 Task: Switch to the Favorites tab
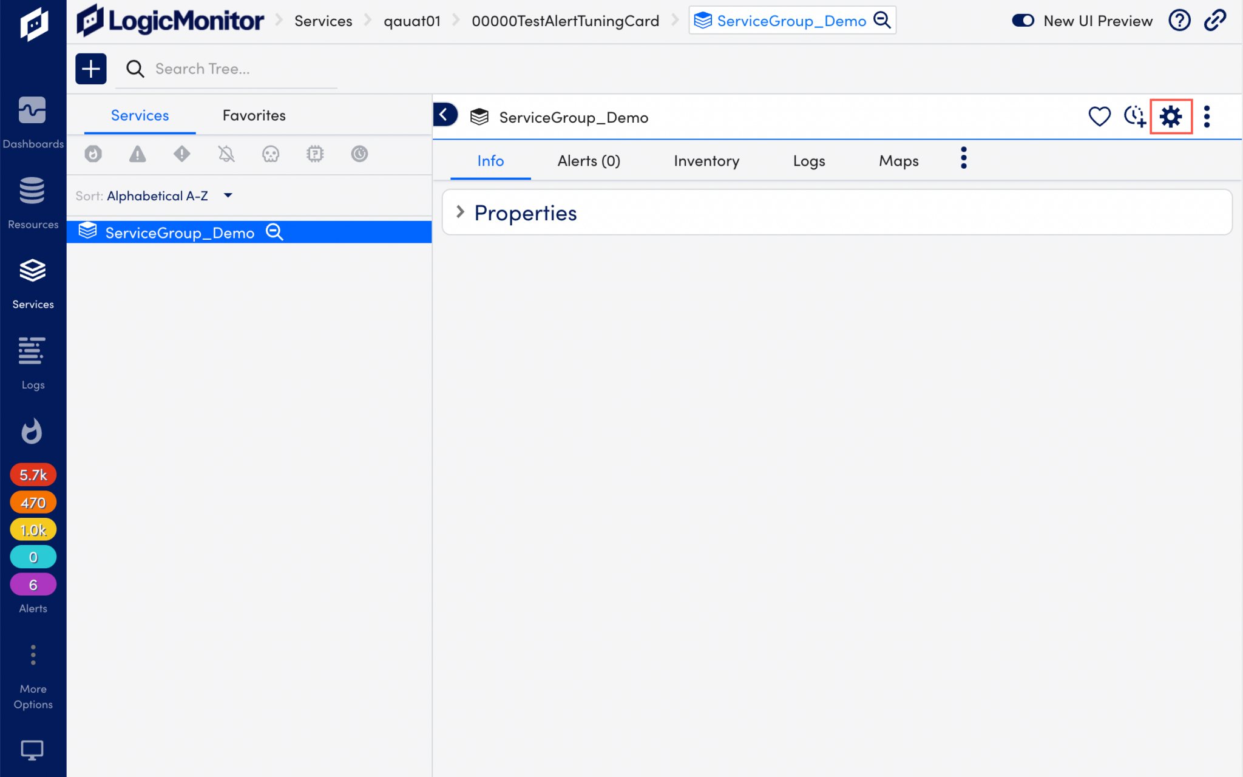click(x=254, y=115)
